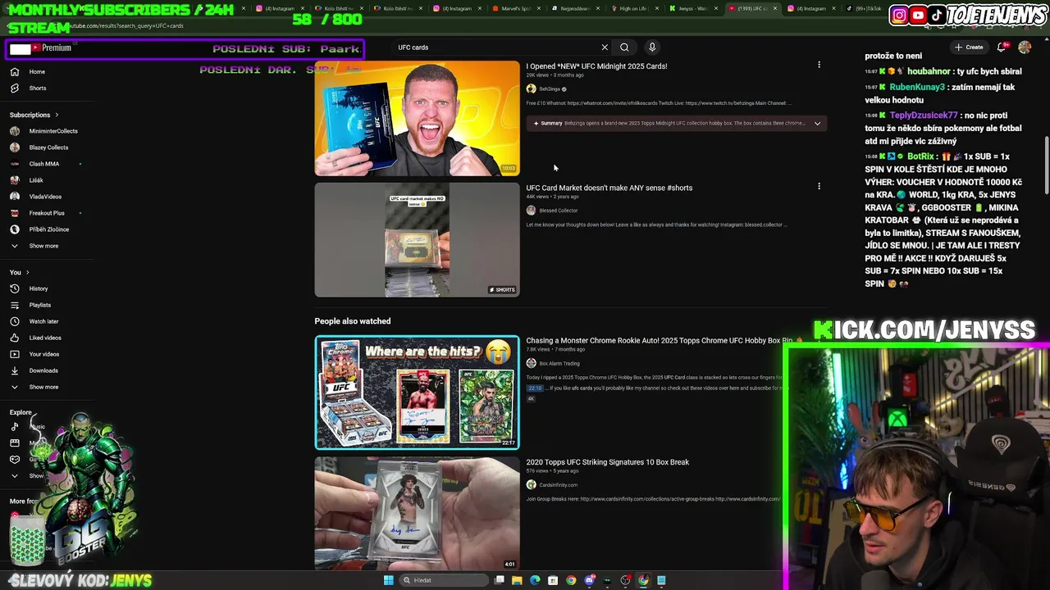The height and width of the screenshot is (590, 1050).
Task: Switch to the TikTok browser tab
Action: 865,8
